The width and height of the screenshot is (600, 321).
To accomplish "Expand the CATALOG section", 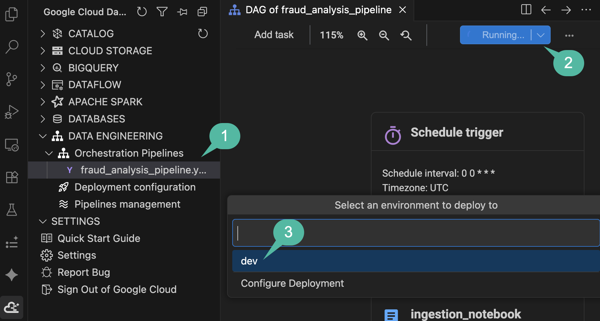I will coord(43,34).
